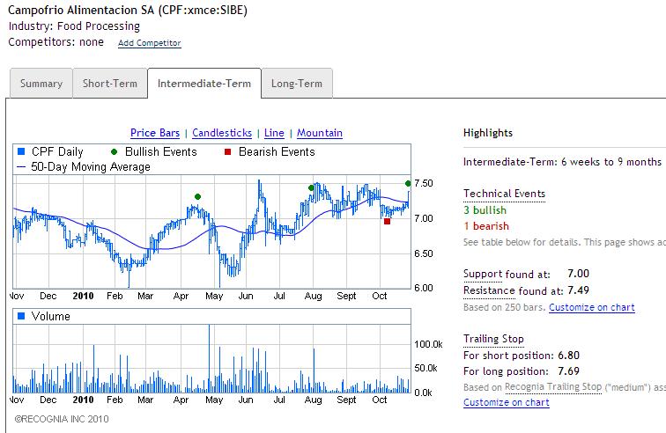Open the Short-Term tab
The height and width of the screenshot is (433, 666).
[x=110, y=84]
